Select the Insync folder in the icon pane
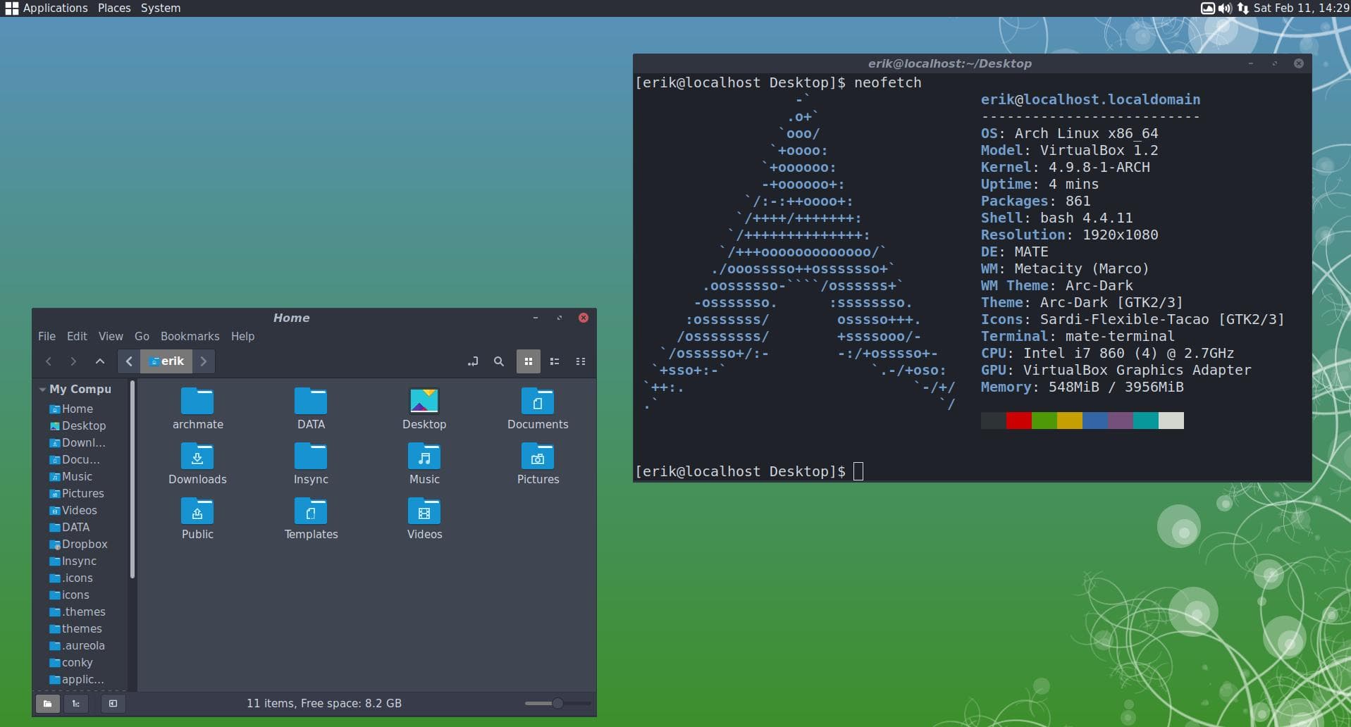Image resolution: width=1351 pixels, height=727 pixels. [311, 464]
